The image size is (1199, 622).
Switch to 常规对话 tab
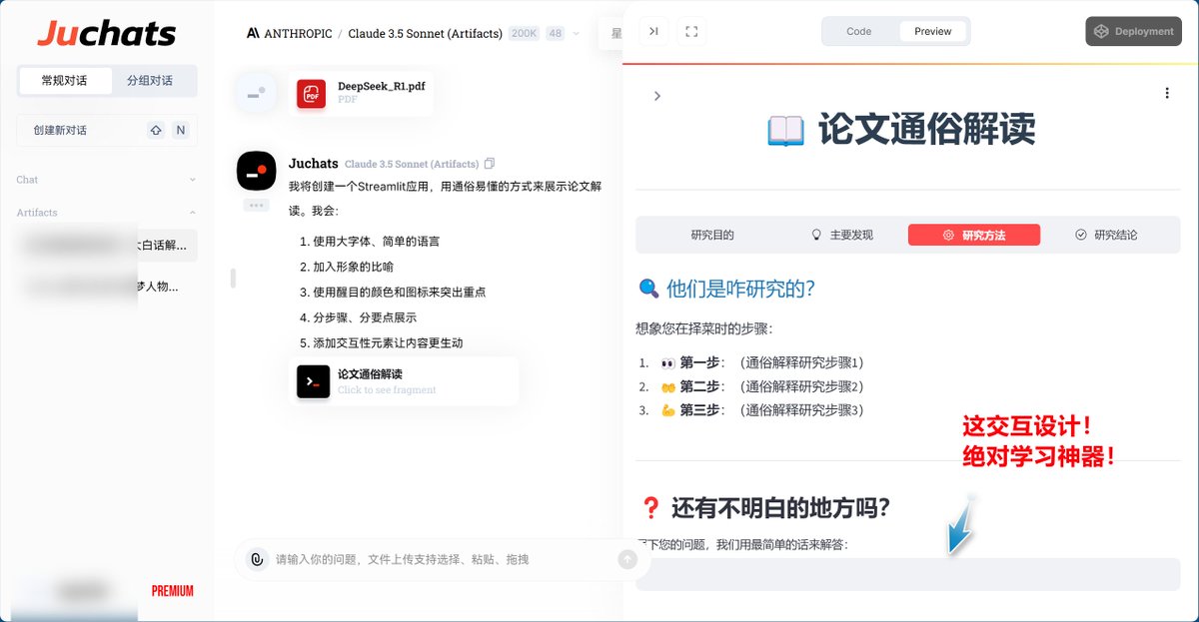point(64,81)
